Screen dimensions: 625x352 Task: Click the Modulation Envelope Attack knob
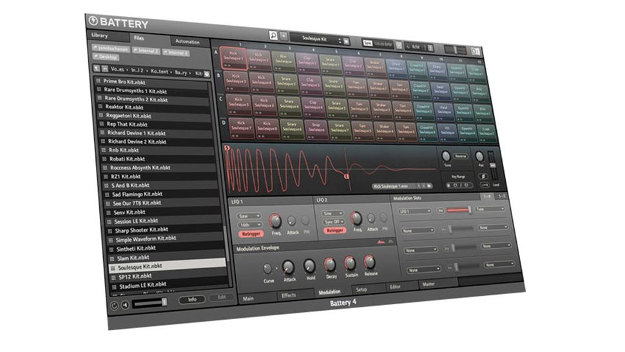click(x=288, y=267)
